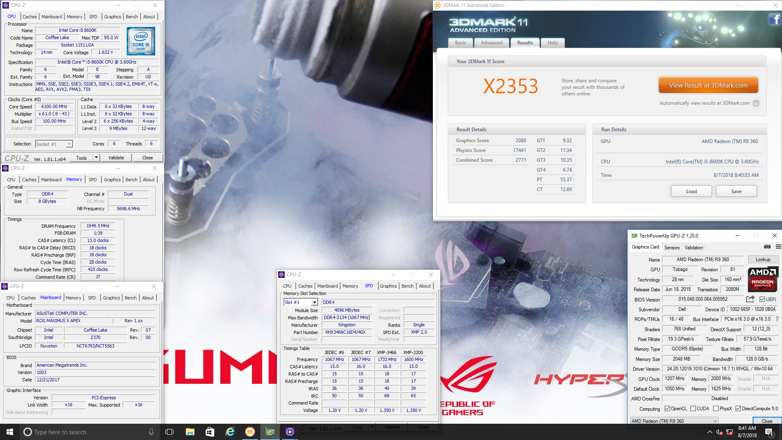The width and height of the screenshot is (782, 440).
Task: Click the Save button in 3DMark 11
Action: click(x=736, y=191)
